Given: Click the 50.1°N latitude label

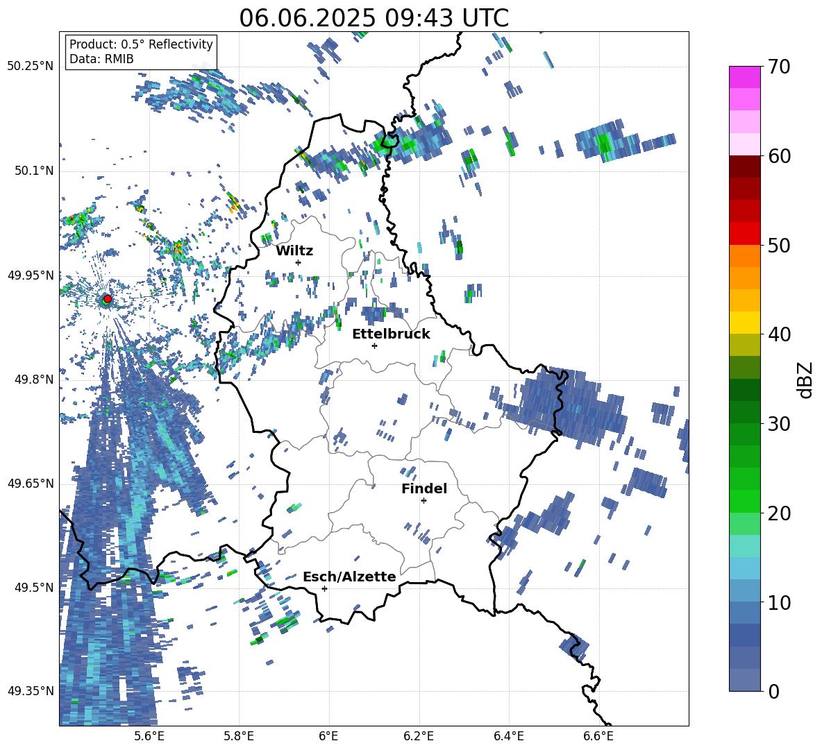Looking at the screenshot, I should point(33,171).
